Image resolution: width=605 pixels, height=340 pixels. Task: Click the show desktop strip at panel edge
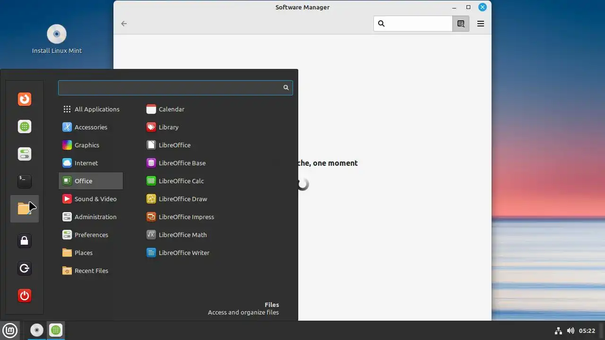click(603, 331)
